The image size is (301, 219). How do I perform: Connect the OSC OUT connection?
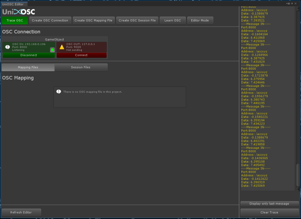tap(81, 55)
